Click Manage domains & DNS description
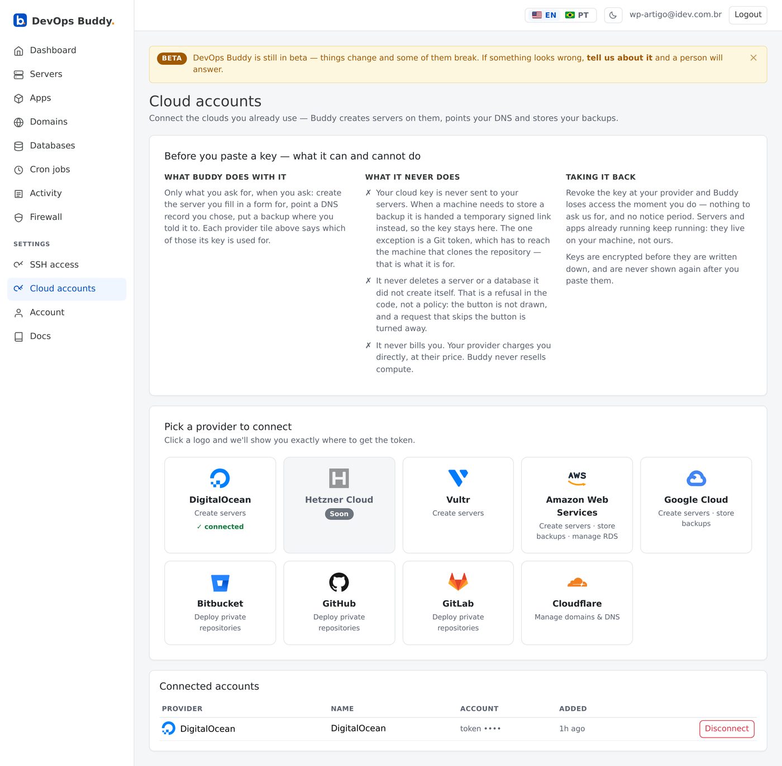Screen dimensions: 782x766 (577, 617)
